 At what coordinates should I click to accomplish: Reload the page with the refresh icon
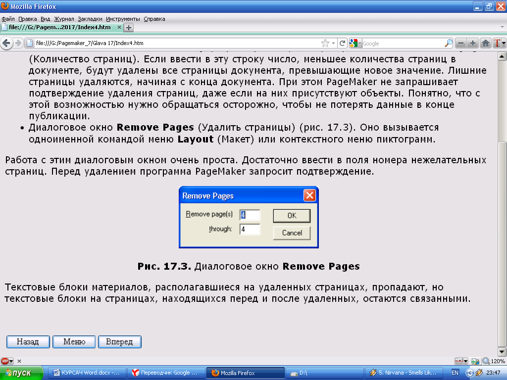(343, 43)
